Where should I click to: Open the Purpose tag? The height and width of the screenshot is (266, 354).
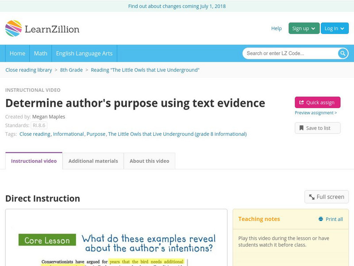click(96, 134)
